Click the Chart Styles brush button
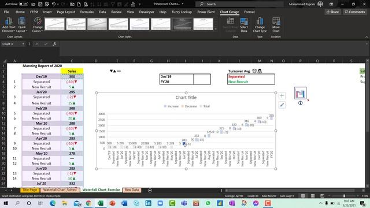 pyautogui.click(x=282, y=105)
